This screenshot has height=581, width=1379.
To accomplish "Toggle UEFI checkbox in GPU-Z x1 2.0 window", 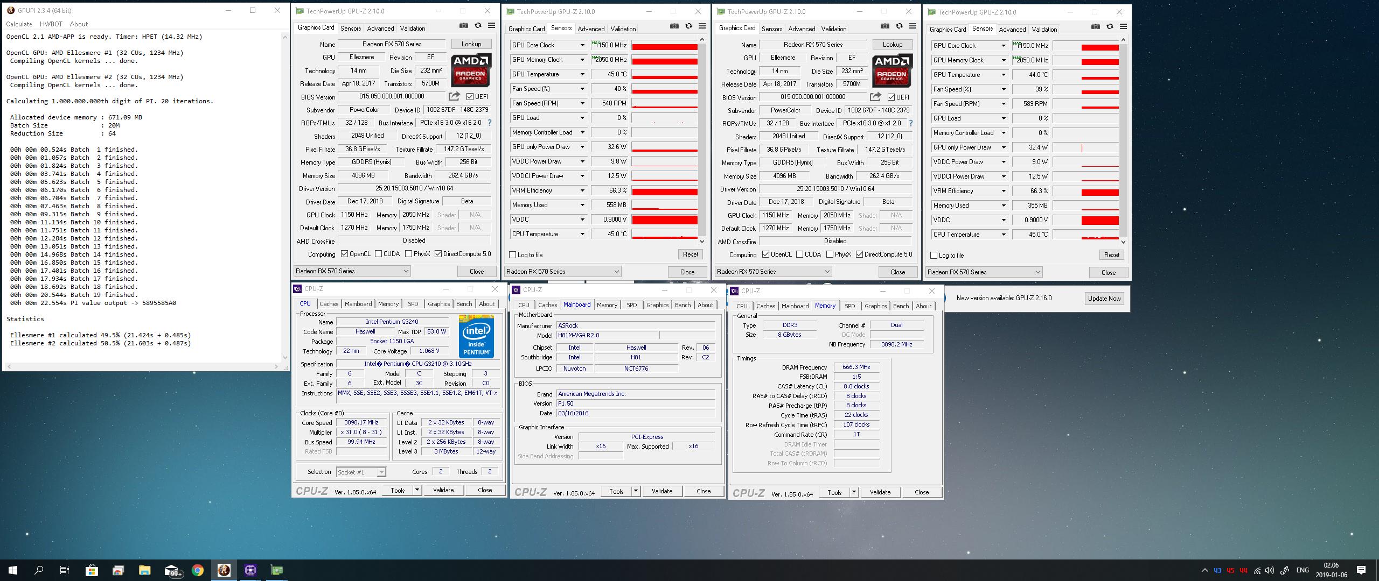I will 892,97.
